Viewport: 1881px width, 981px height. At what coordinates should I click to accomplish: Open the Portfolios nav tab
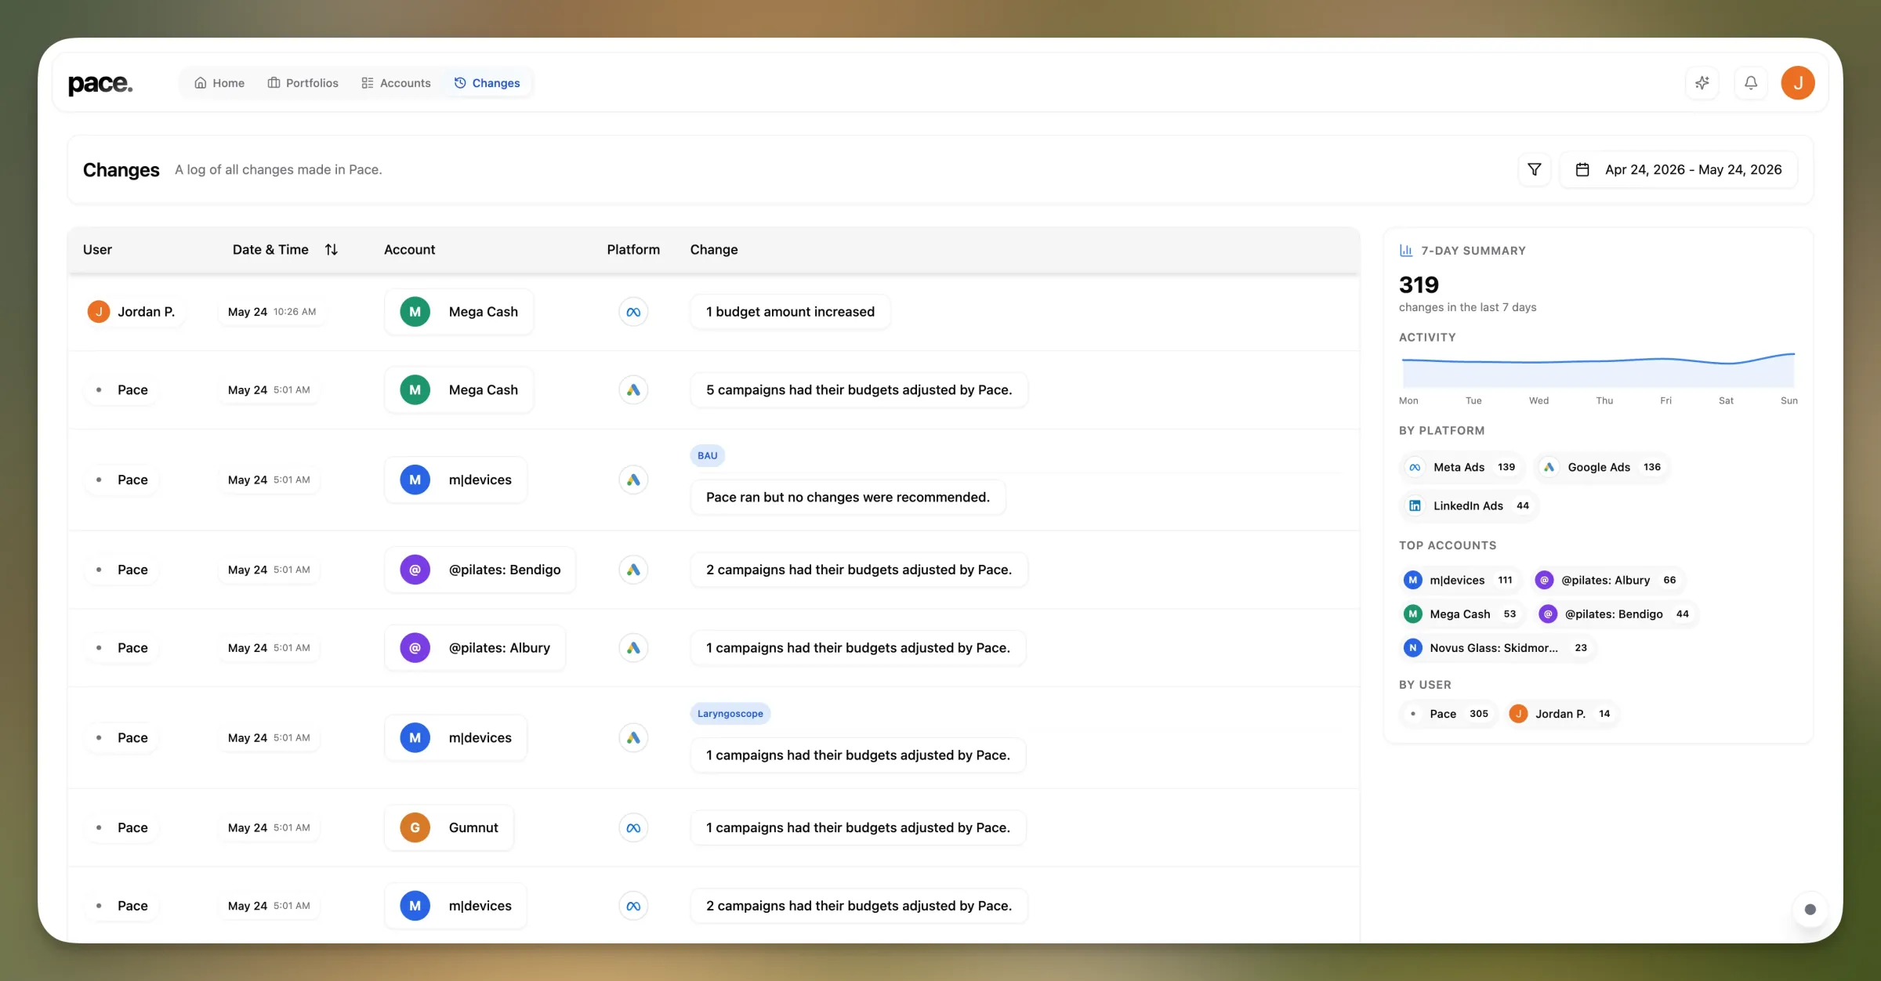303,83
